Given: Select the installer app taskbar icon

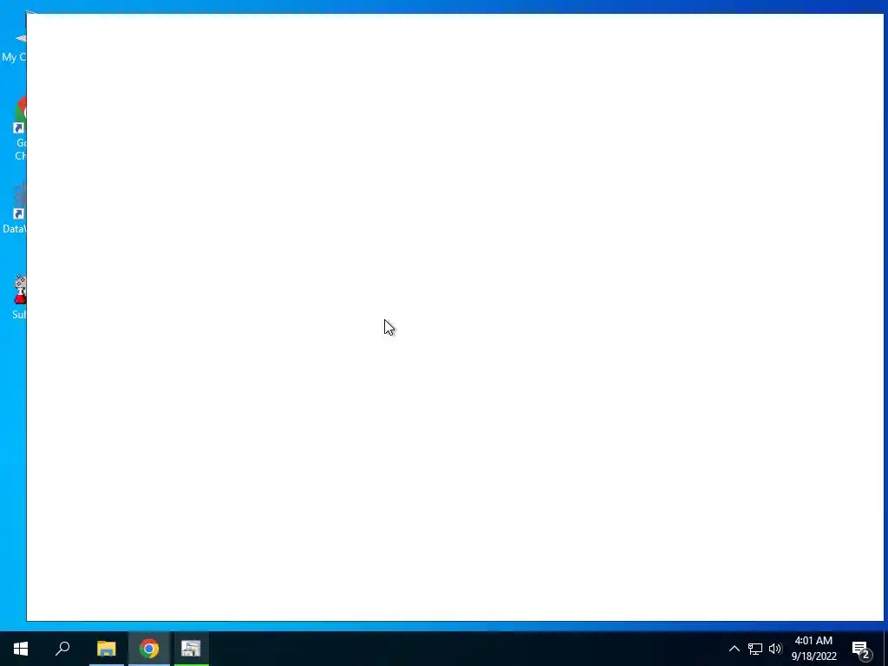Looking at the screenshot, I should [192, 649].
